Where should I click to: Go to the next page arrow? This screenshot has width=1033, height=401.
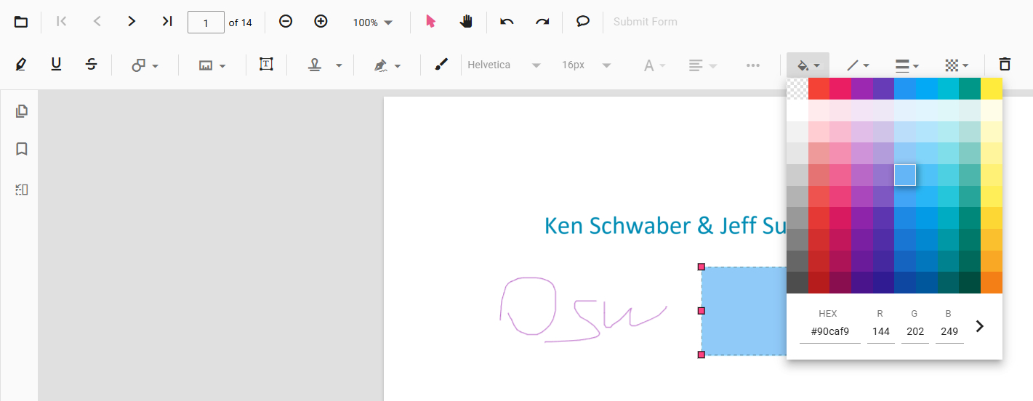click(x=132, y=22)
